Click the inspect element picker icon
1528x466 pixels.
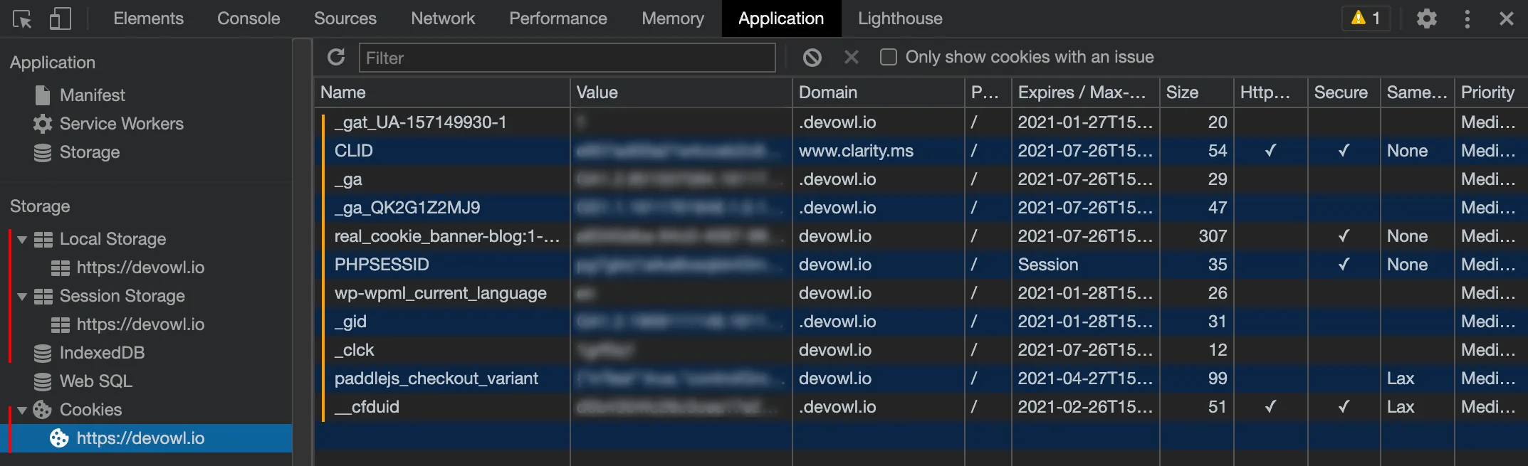click(22, 19)
